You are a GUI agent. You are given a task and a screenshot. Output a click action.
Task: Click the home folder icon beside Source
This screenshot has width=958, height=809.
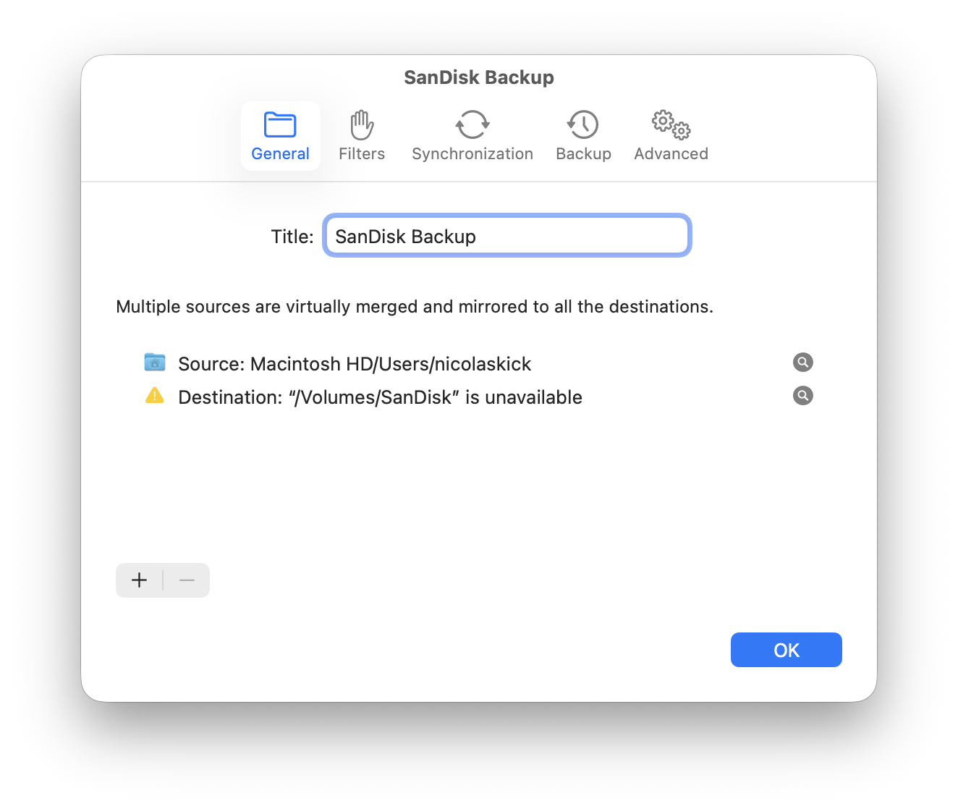point(155,362)
